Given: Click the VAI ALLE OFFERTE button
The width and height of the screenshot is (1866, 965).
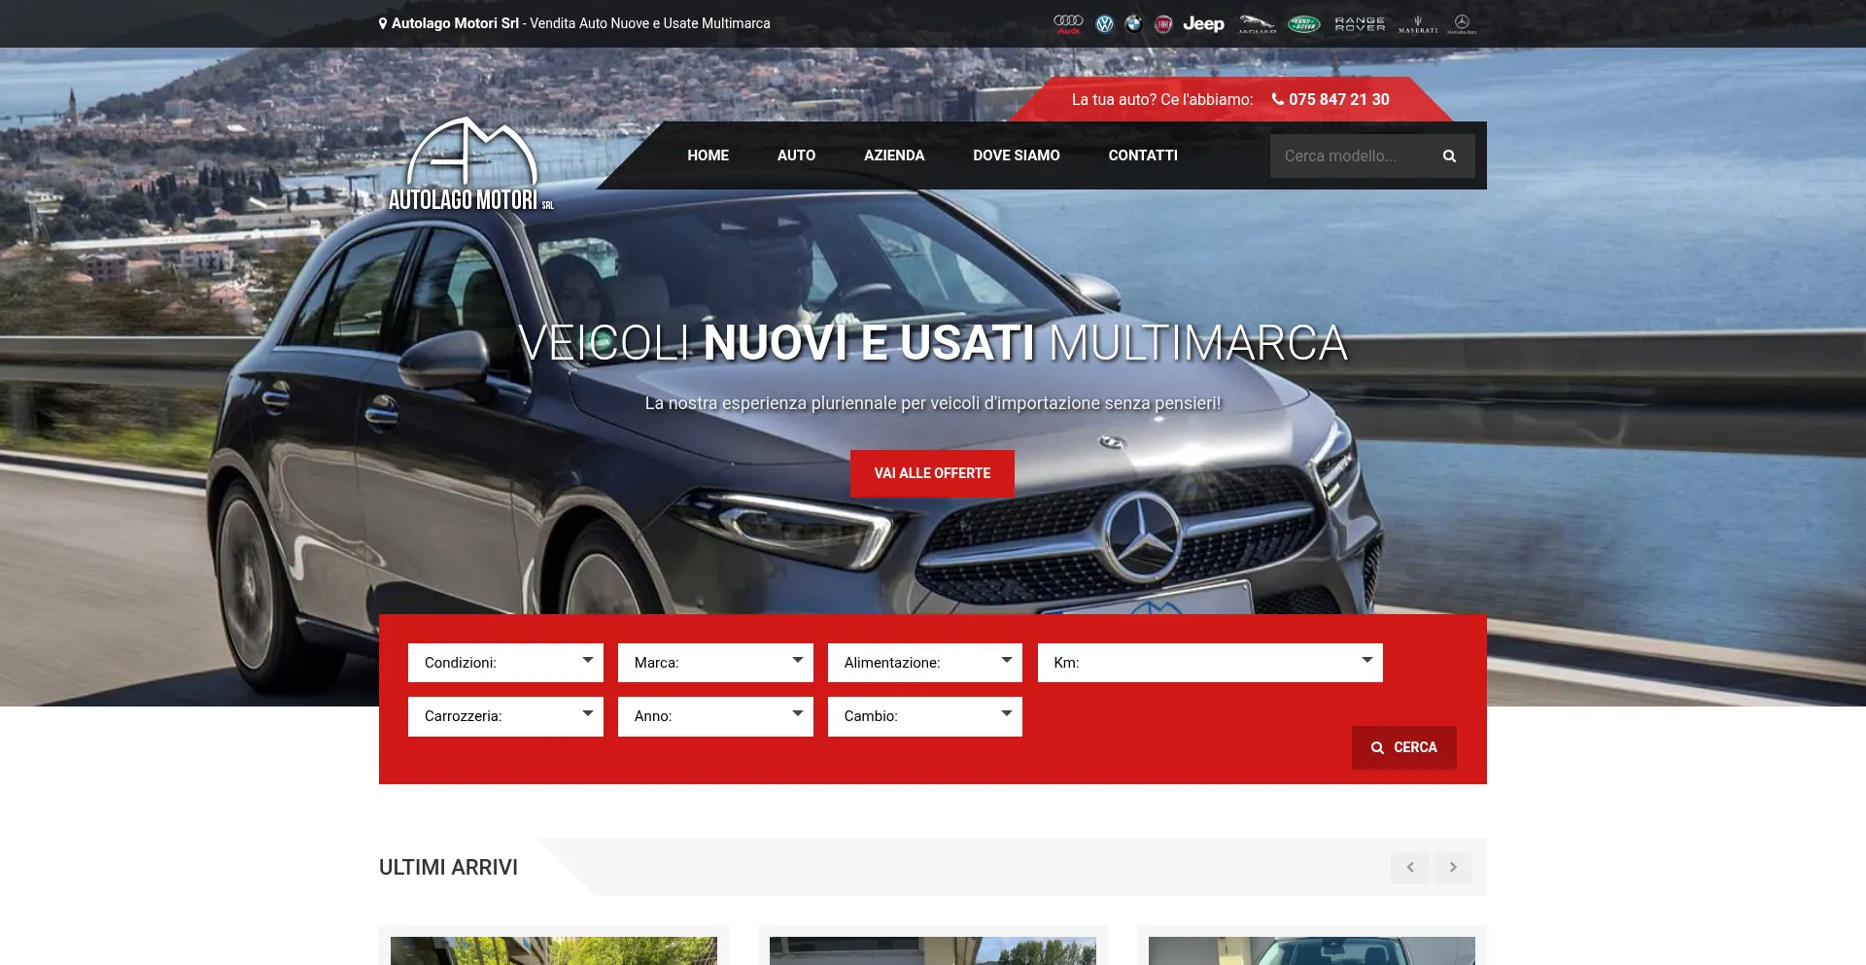Looking at the screenshot, I should pos(932,473).
